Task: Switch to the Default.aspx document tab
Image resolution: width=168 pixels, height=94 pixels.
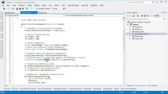Action: point(42,13)
